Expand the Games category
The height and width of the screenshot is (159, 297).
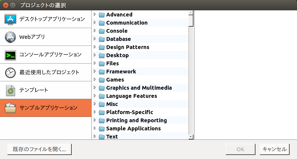tap(95, 79)
